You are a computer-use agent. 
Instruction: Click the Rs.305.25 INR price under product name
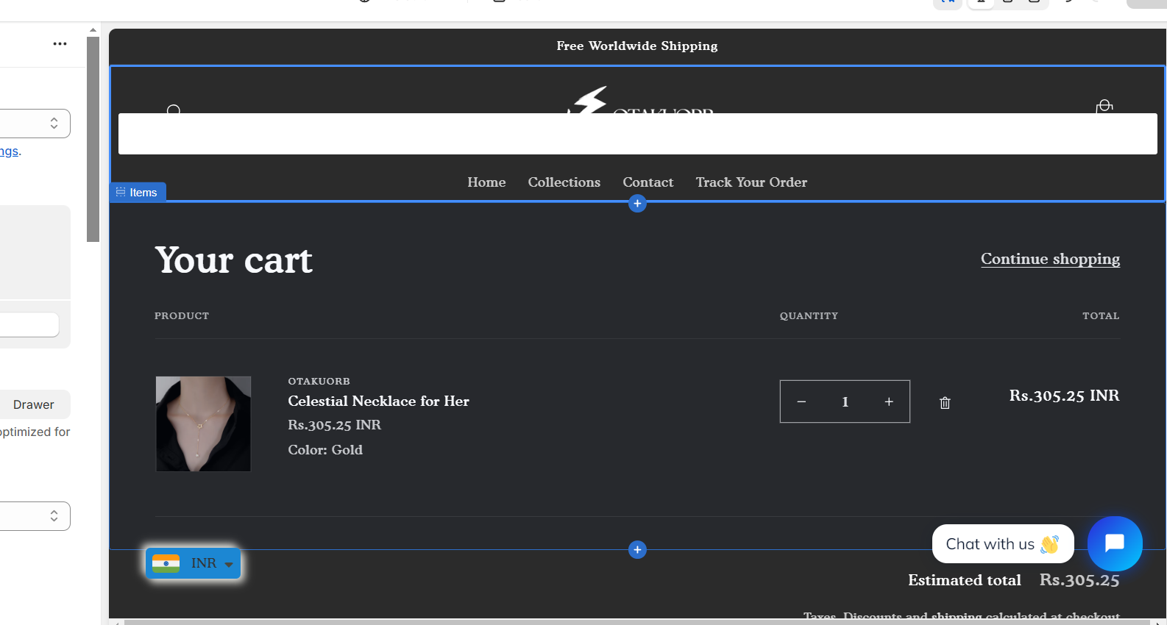point(334,425)
